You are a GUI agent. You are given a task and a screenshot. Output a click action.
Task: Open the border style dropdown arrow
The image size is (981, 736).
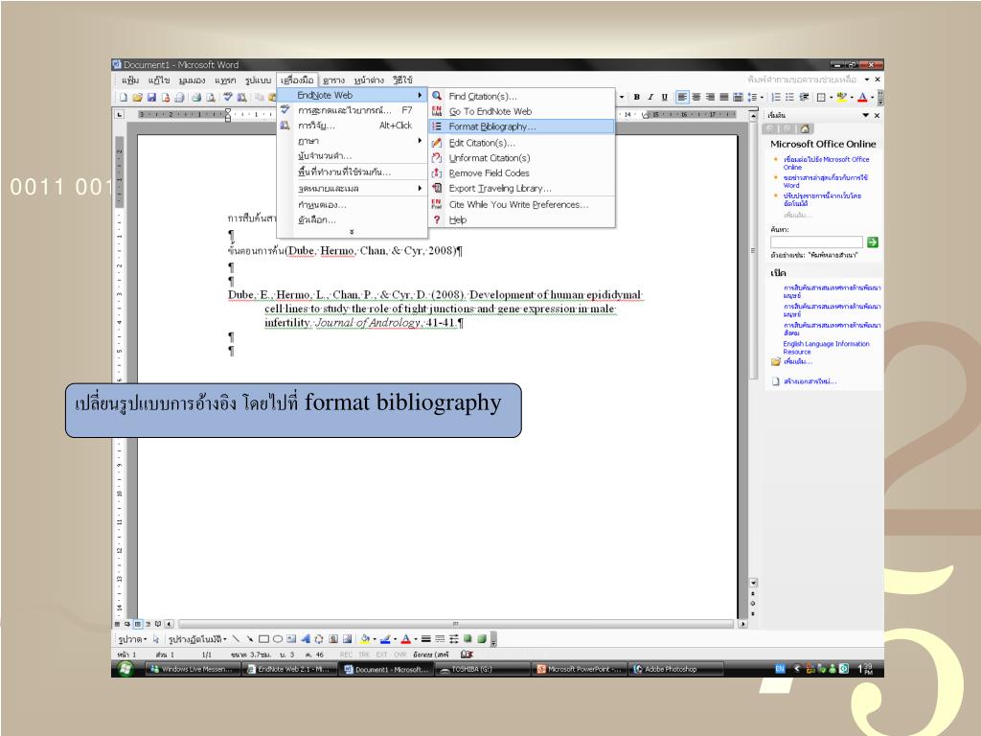pyautogui.click(x=831, y=98)
